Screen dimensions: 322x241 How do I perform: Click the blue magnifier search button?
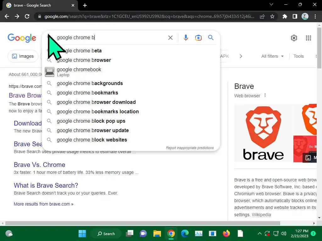211,38
